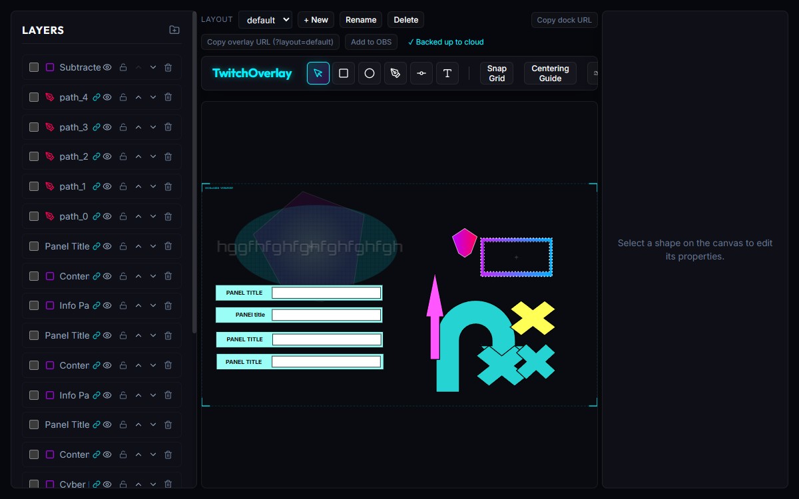The width and height of the screenshot is (799, 499).
Task: Click Copy dock URL
Action: 564,20
